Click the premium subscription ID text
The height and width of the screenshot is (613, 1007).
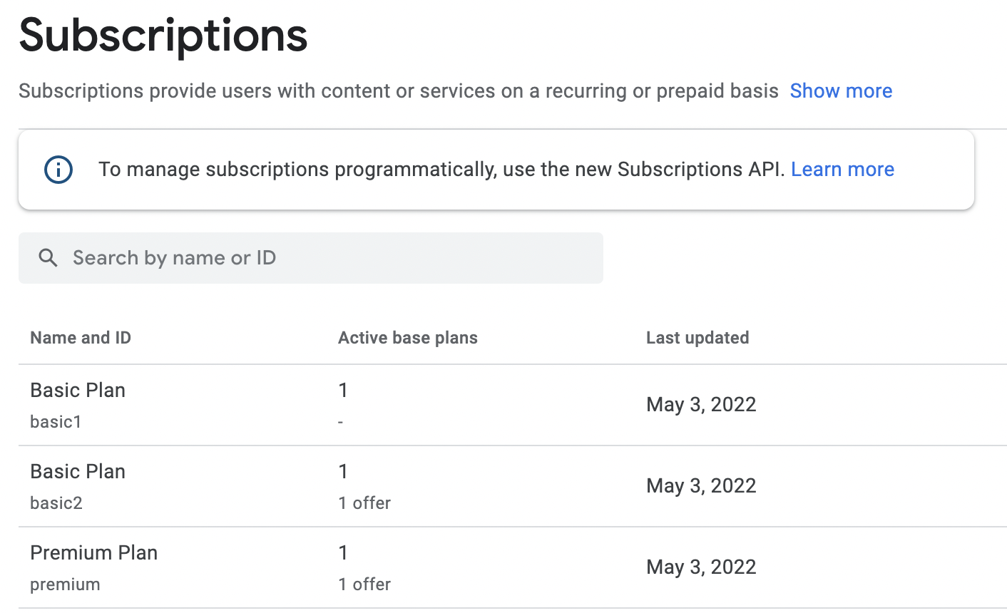65,584
